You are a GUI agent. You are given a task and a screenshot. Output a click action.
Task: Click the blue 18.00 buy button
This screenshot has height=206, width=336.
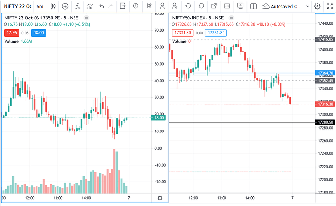[x=39, y=33]
